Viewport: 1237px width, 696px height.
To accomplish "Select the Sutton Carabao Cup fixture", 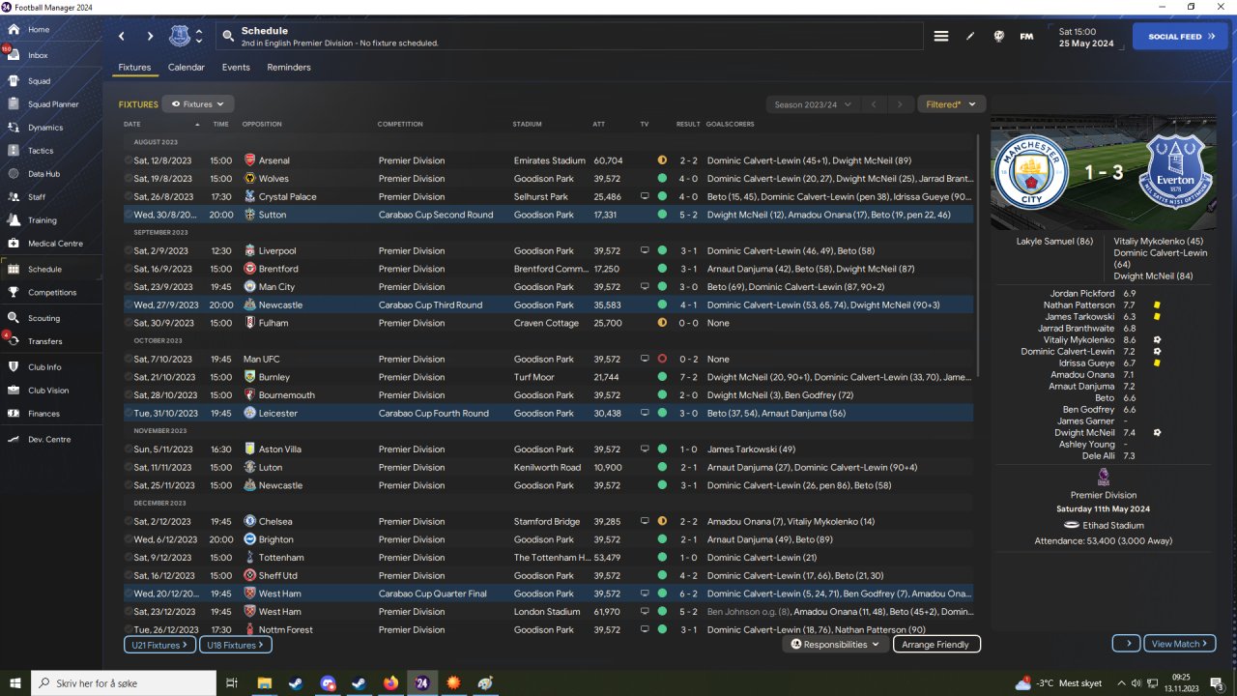I will click(x=548, y=215).
